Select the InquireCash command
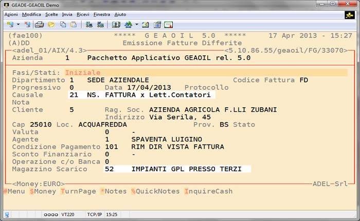Image resolution: width=360 pixels, height=221 pixels. pyautogui.click(x=208, y=191)
